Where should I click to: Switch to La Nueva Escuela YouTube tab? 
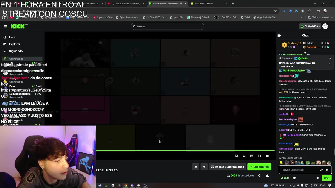(x=126, y=3)
